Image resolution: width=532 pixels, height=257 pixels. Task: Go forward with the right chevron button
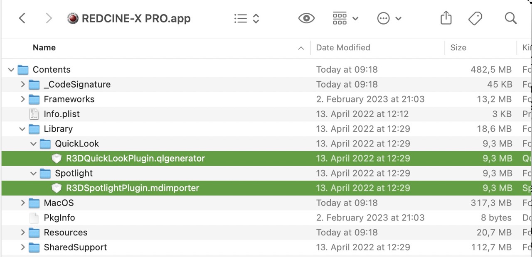[x=49, y=18]
